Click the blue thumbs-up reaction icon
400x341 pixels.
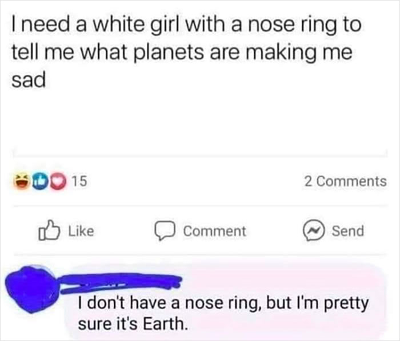point(40,181)
